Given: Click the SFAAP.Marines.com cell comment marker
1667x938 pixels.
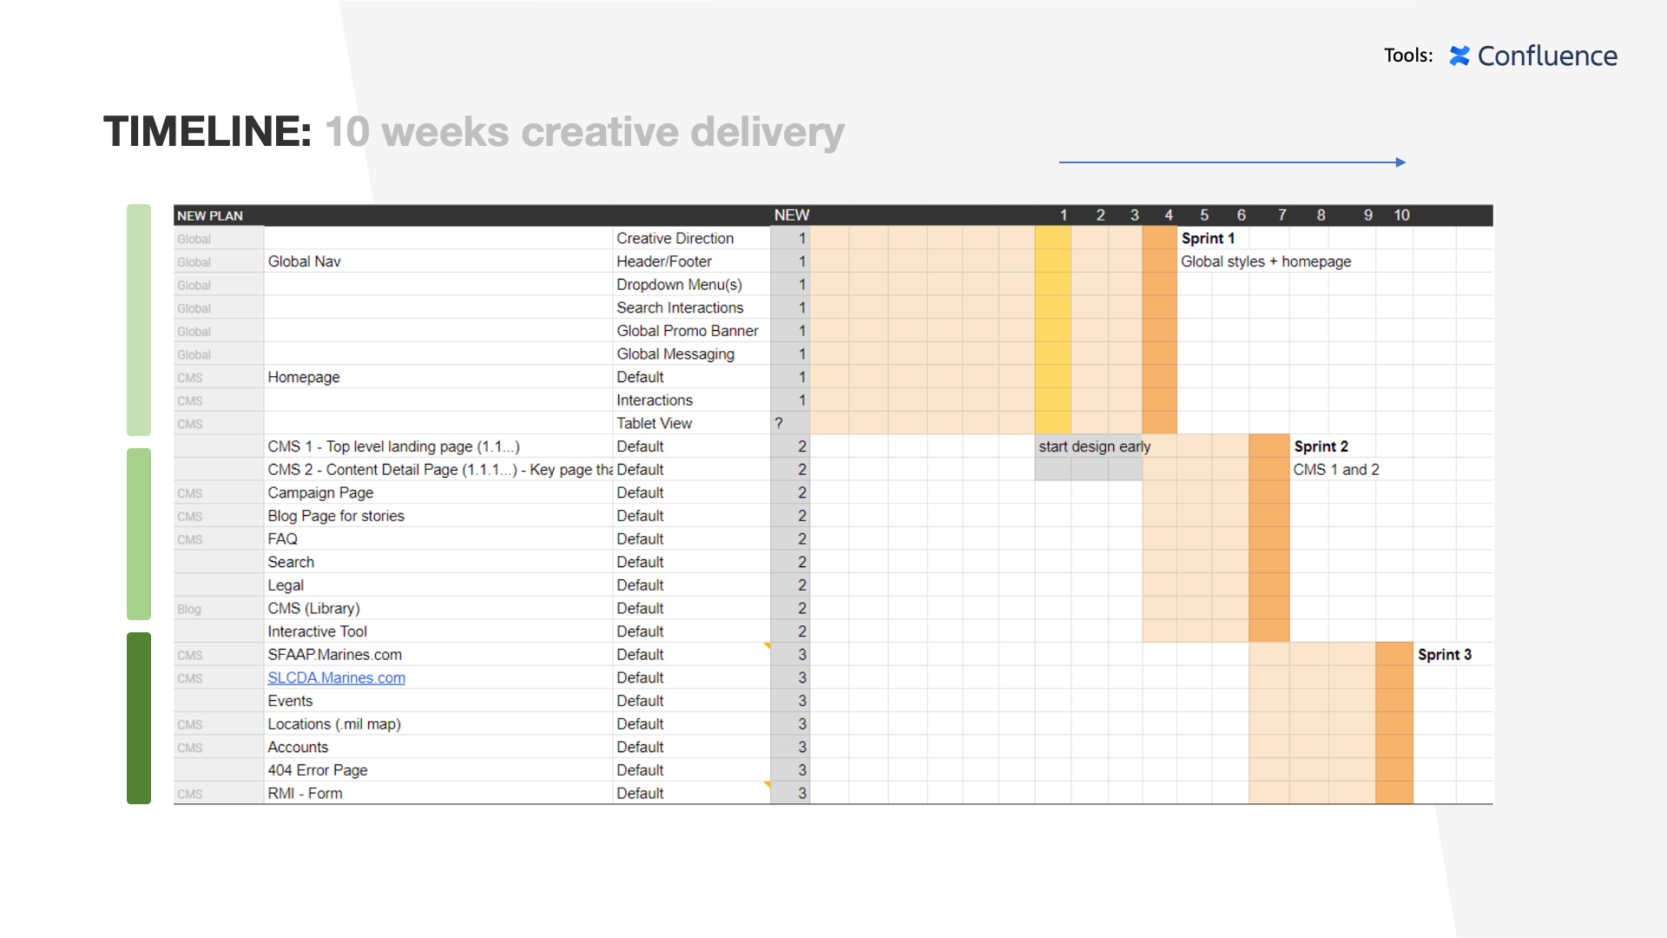Looking at the screenshot, I should click(768, 645).
